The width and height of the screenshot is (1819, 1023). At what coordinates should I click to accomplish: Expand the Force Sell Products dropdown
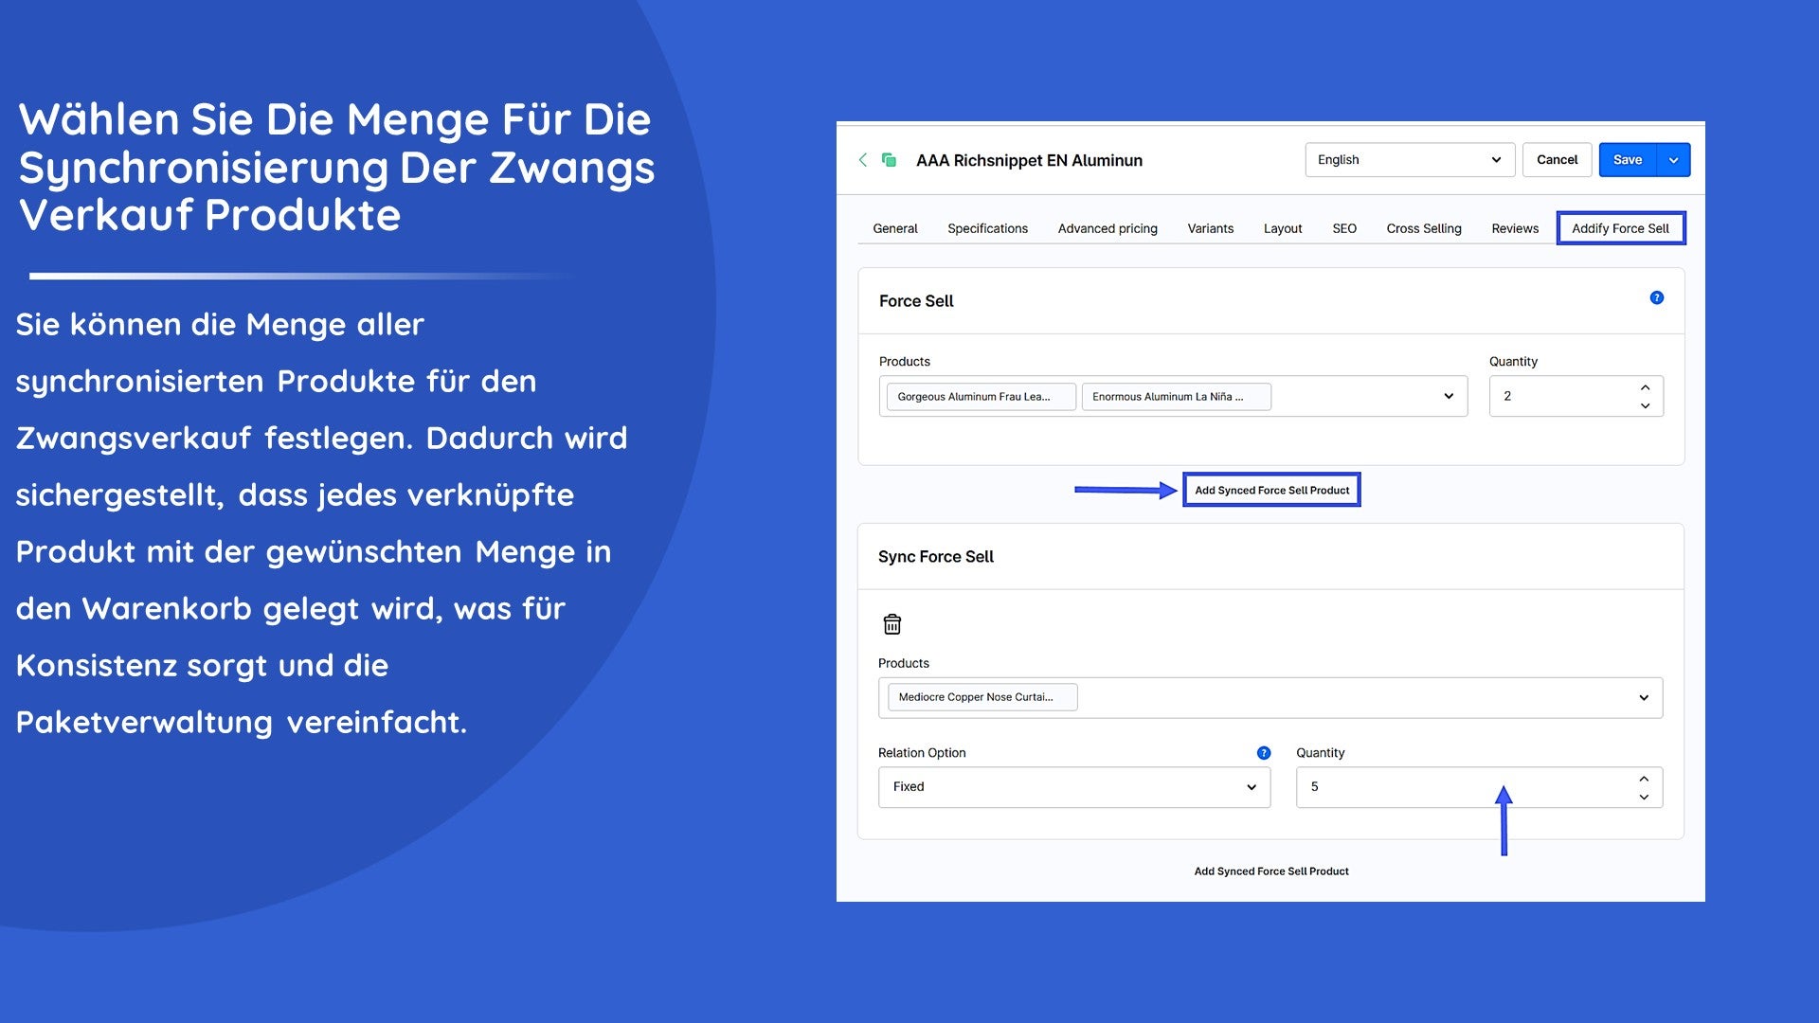[1448, 396]
